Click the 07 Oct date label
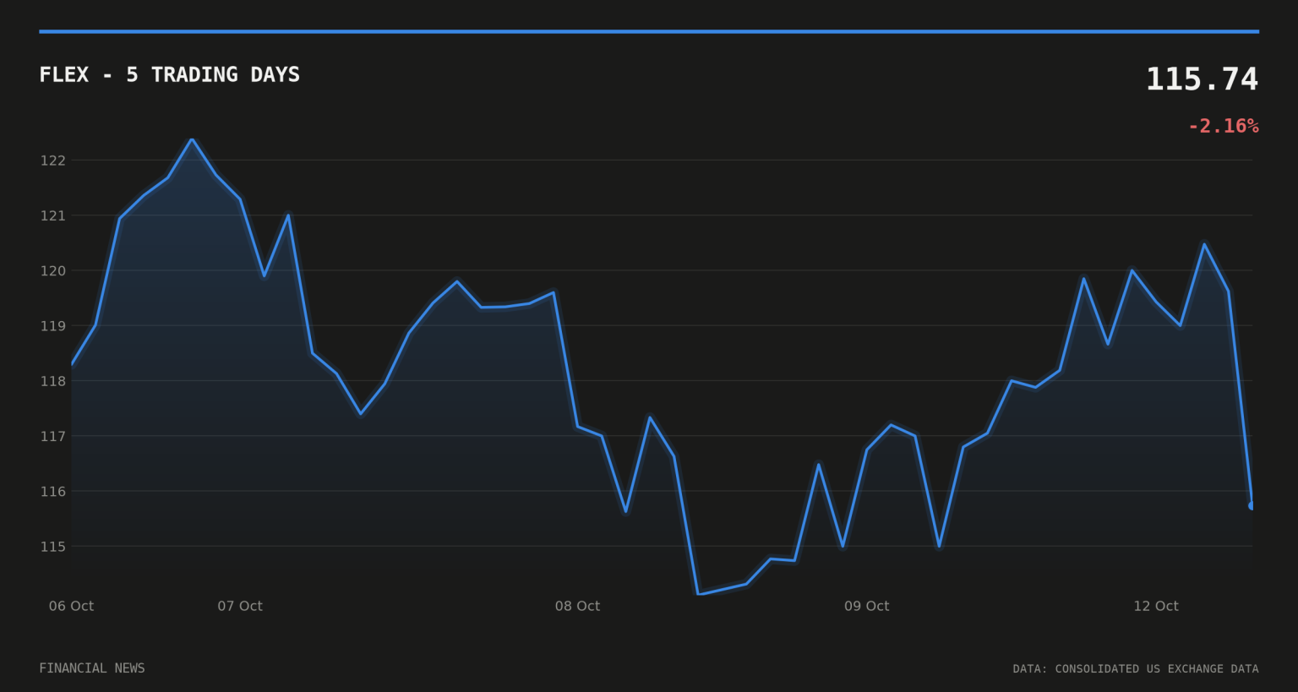The width and height of the screenshot is (1298, 692). 240,606
